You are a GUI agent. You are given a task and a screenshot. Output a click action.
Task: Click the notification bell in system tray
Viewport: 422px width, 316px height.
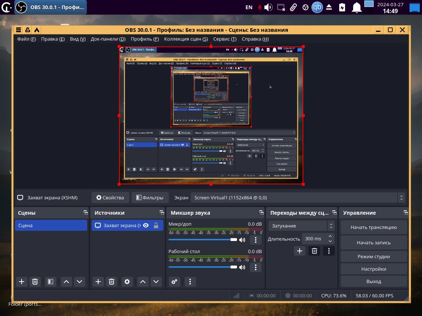[356, 7]
